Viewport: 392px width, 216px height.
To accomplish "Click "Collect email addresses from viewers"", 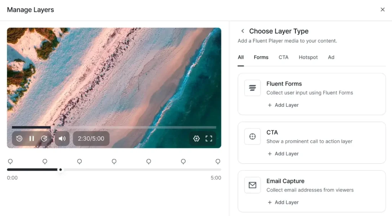I will [310, 190].
